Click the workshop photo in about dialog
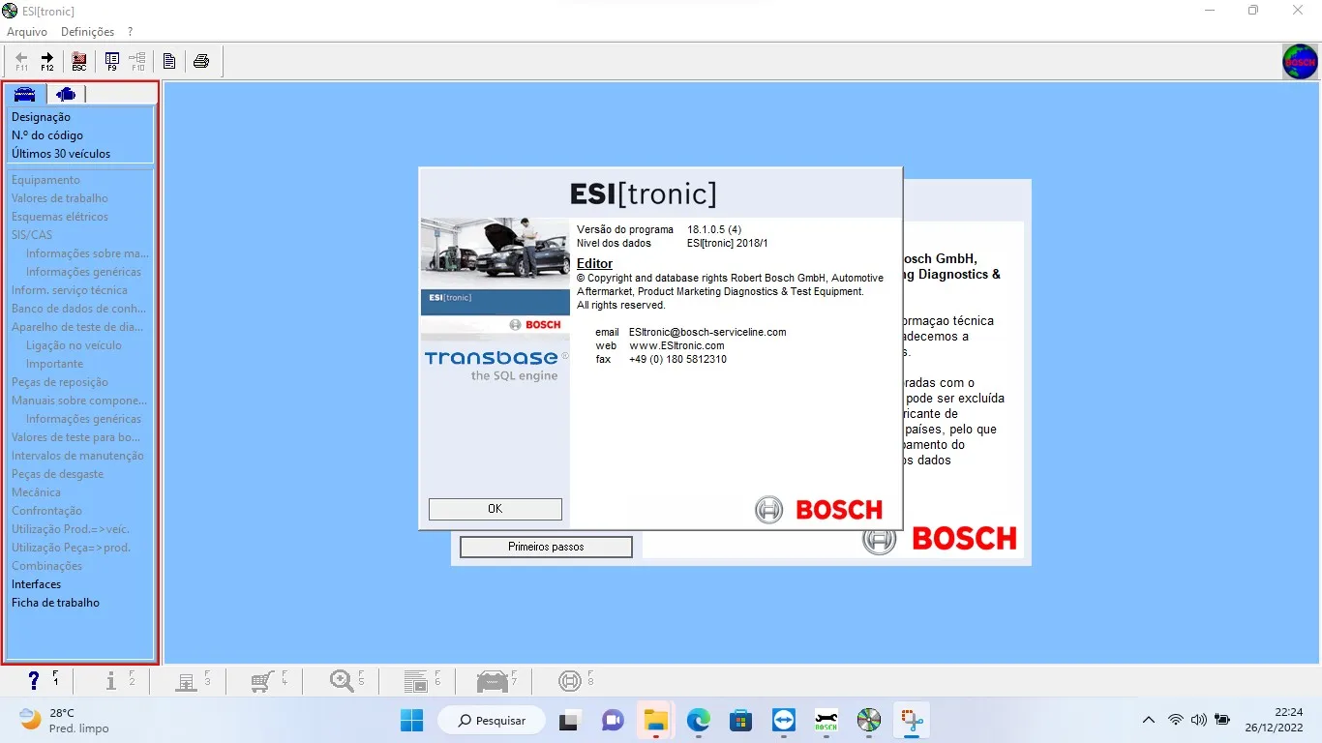Image resolution: width=1322 pixels, height=743 pixels. [x=496, y=253]
